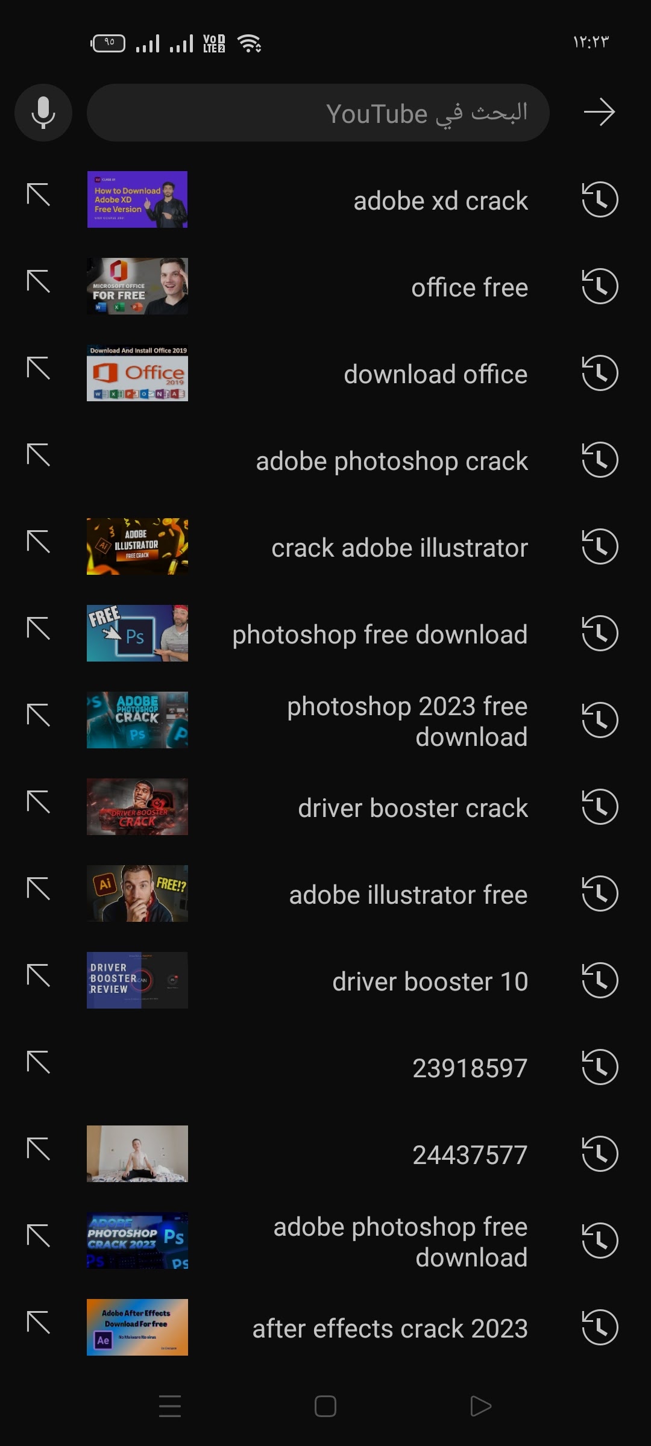Open Adobe Illustrator Free Crack thumbnail
This screenshot has width=651, height=1446.
(x=137, y=546)
